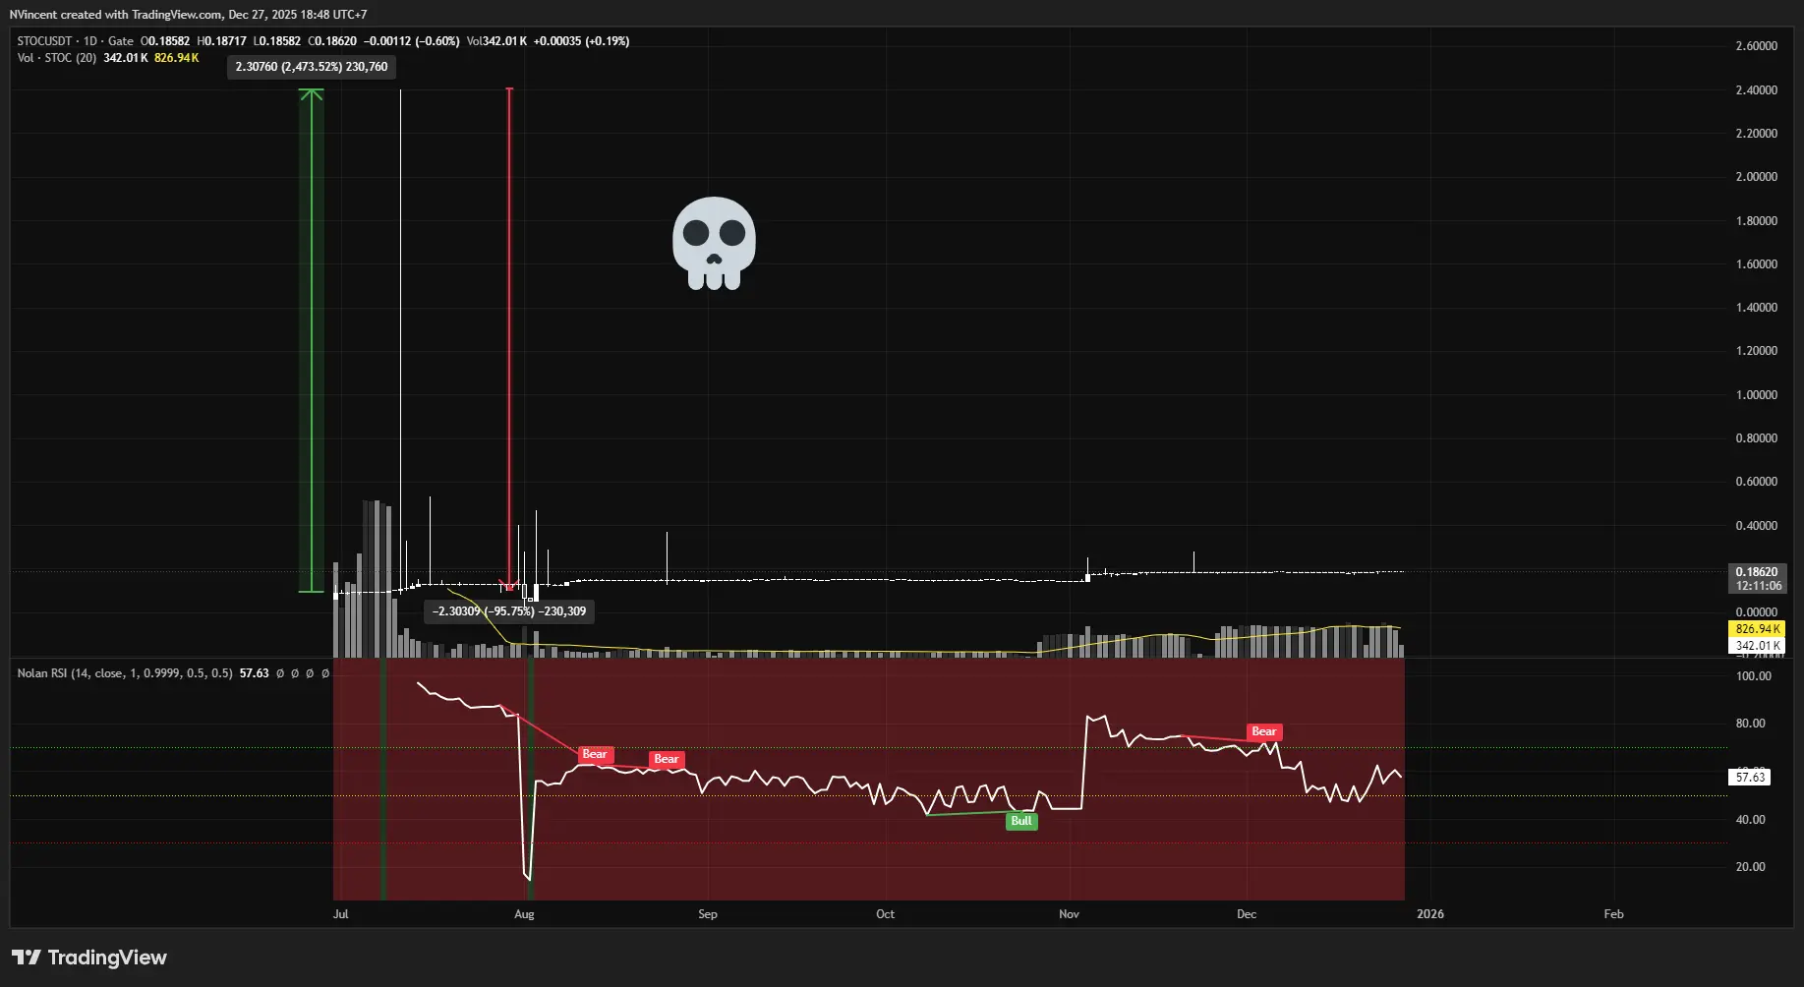Click the 57.63 RSI value in the legend
Viewport: 1804px width, 987px height.
(x=255, y=673)
